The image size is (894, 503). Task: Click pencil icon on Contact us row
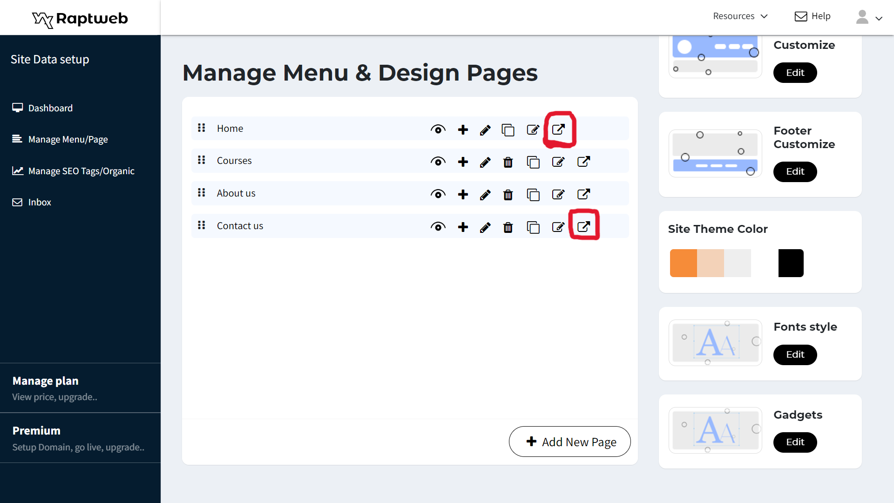coord(485,227)
